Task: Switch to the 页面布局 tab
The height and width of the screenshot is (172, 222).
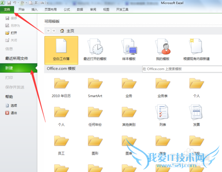Action: pos(51,10)
